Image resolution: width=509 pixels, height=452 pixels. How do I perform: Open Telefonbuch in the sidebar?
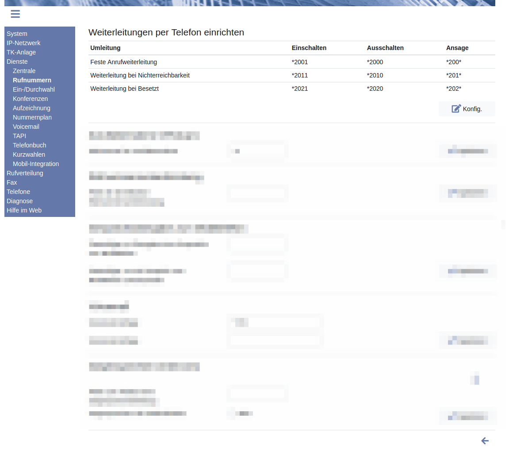(x=30, y=145)
